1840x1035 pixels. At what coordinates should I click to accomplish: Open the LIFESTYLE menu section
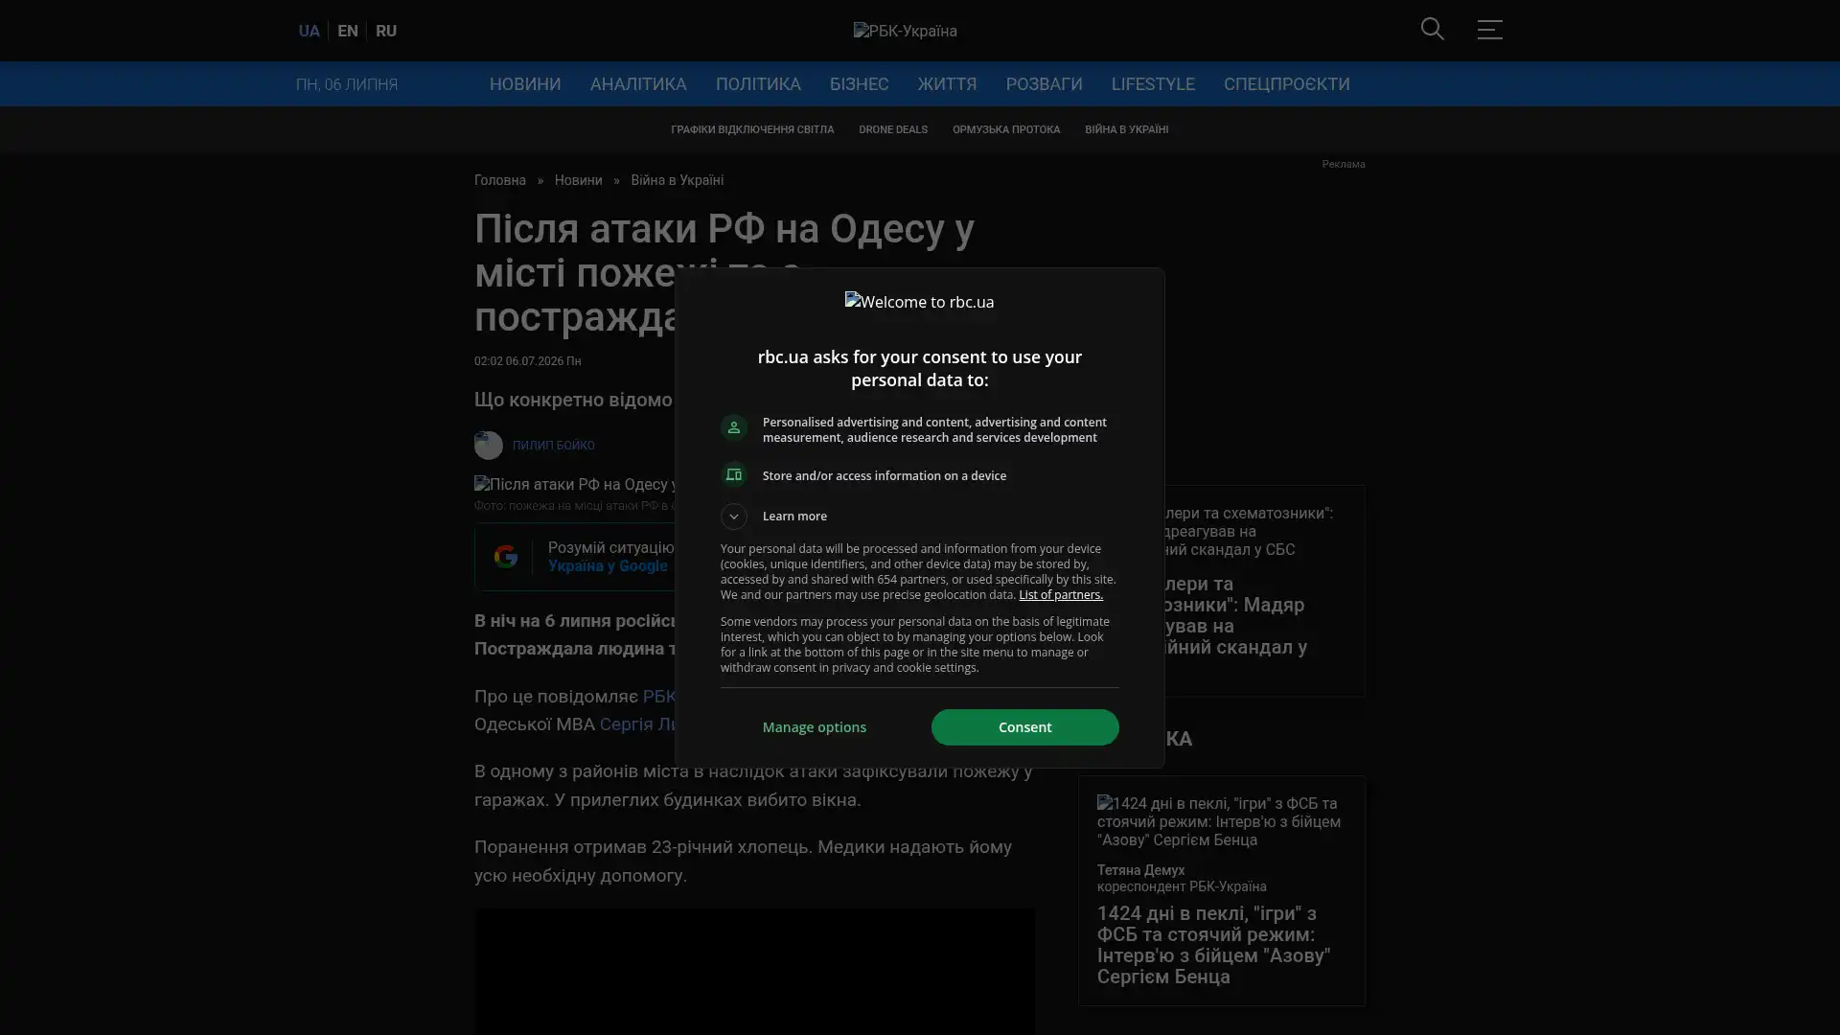click(1153, 84)
